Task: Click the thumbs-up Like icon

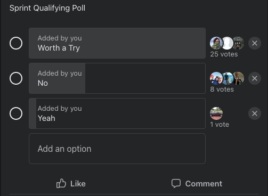Action: 61,183
